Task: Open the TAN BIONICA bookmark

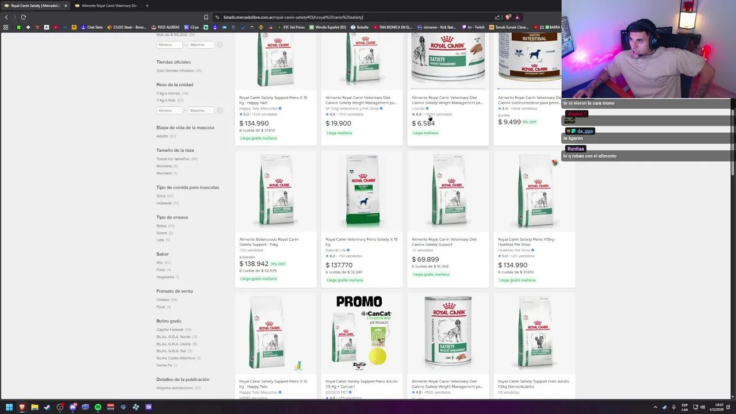Action: click(393, 27)
